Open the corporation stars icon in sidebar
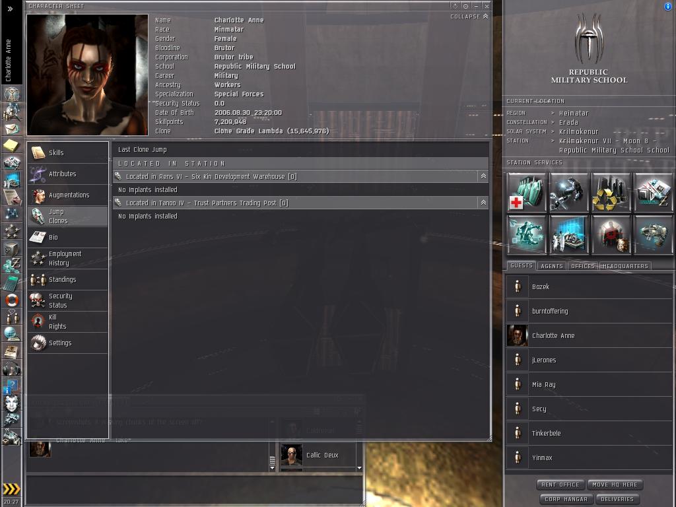The height and width of the screenshot is (507, 676). tap(12, 232)
